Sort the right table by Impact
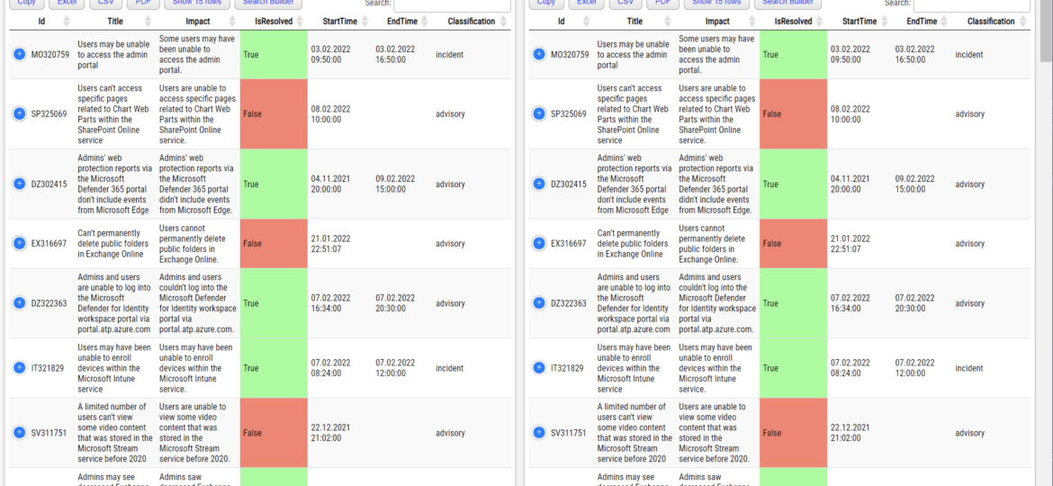Image resolution: width=1053 pixels, height=486 pixels. 717,22
